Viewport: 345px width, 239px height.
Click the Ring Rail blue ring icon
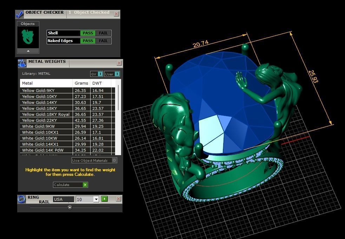point(21,199)
